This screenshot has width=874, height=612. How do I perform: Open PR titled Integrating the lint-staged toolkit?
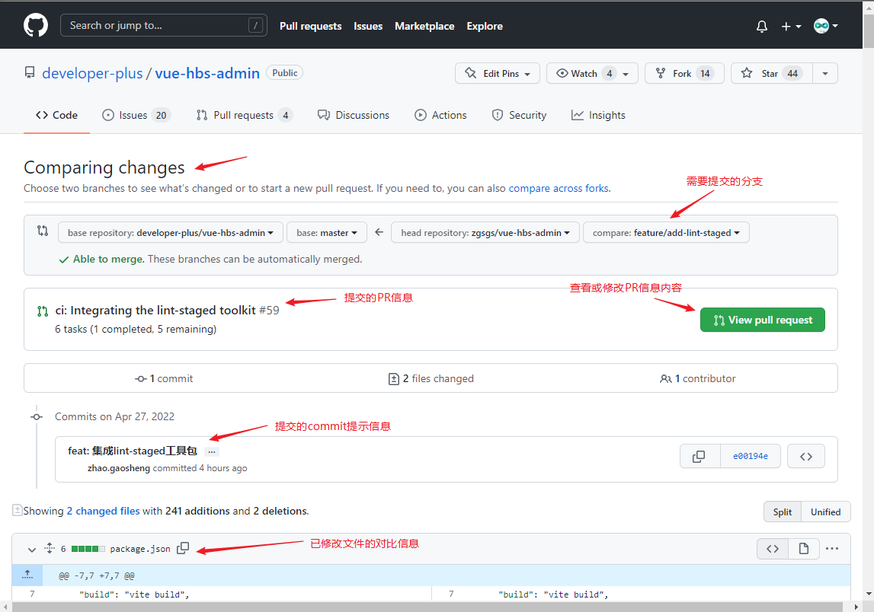tap(155, 310)
